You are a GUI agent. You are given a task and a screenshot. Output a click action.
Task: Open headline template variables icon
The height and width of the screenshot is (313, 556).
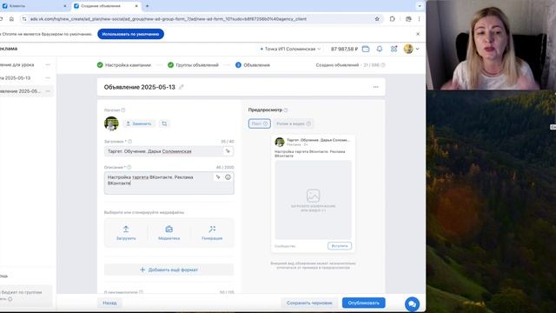point(228,151)
